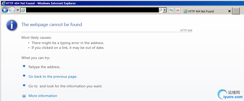244x101 pixels.
Task: Click the blue information icon
Action: 12,25
